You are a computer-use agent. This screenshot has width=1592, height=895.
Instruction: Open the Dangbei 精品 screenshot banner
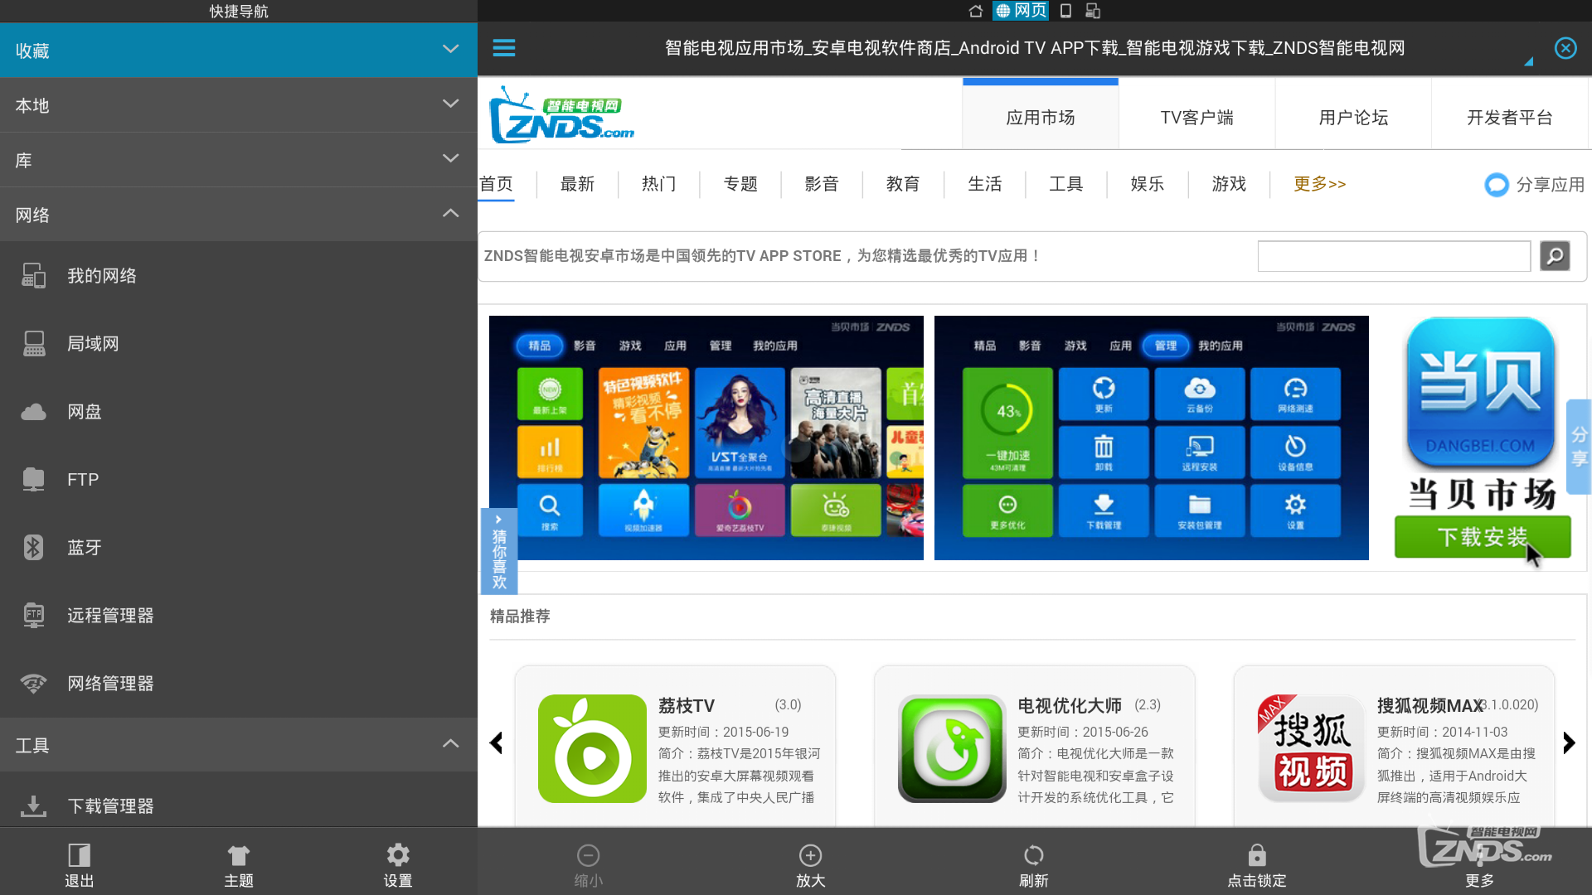[x=706, y=438]
